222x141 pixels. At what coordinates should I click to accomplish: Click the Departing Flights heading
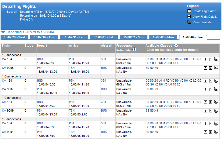[x=19, y=6]
